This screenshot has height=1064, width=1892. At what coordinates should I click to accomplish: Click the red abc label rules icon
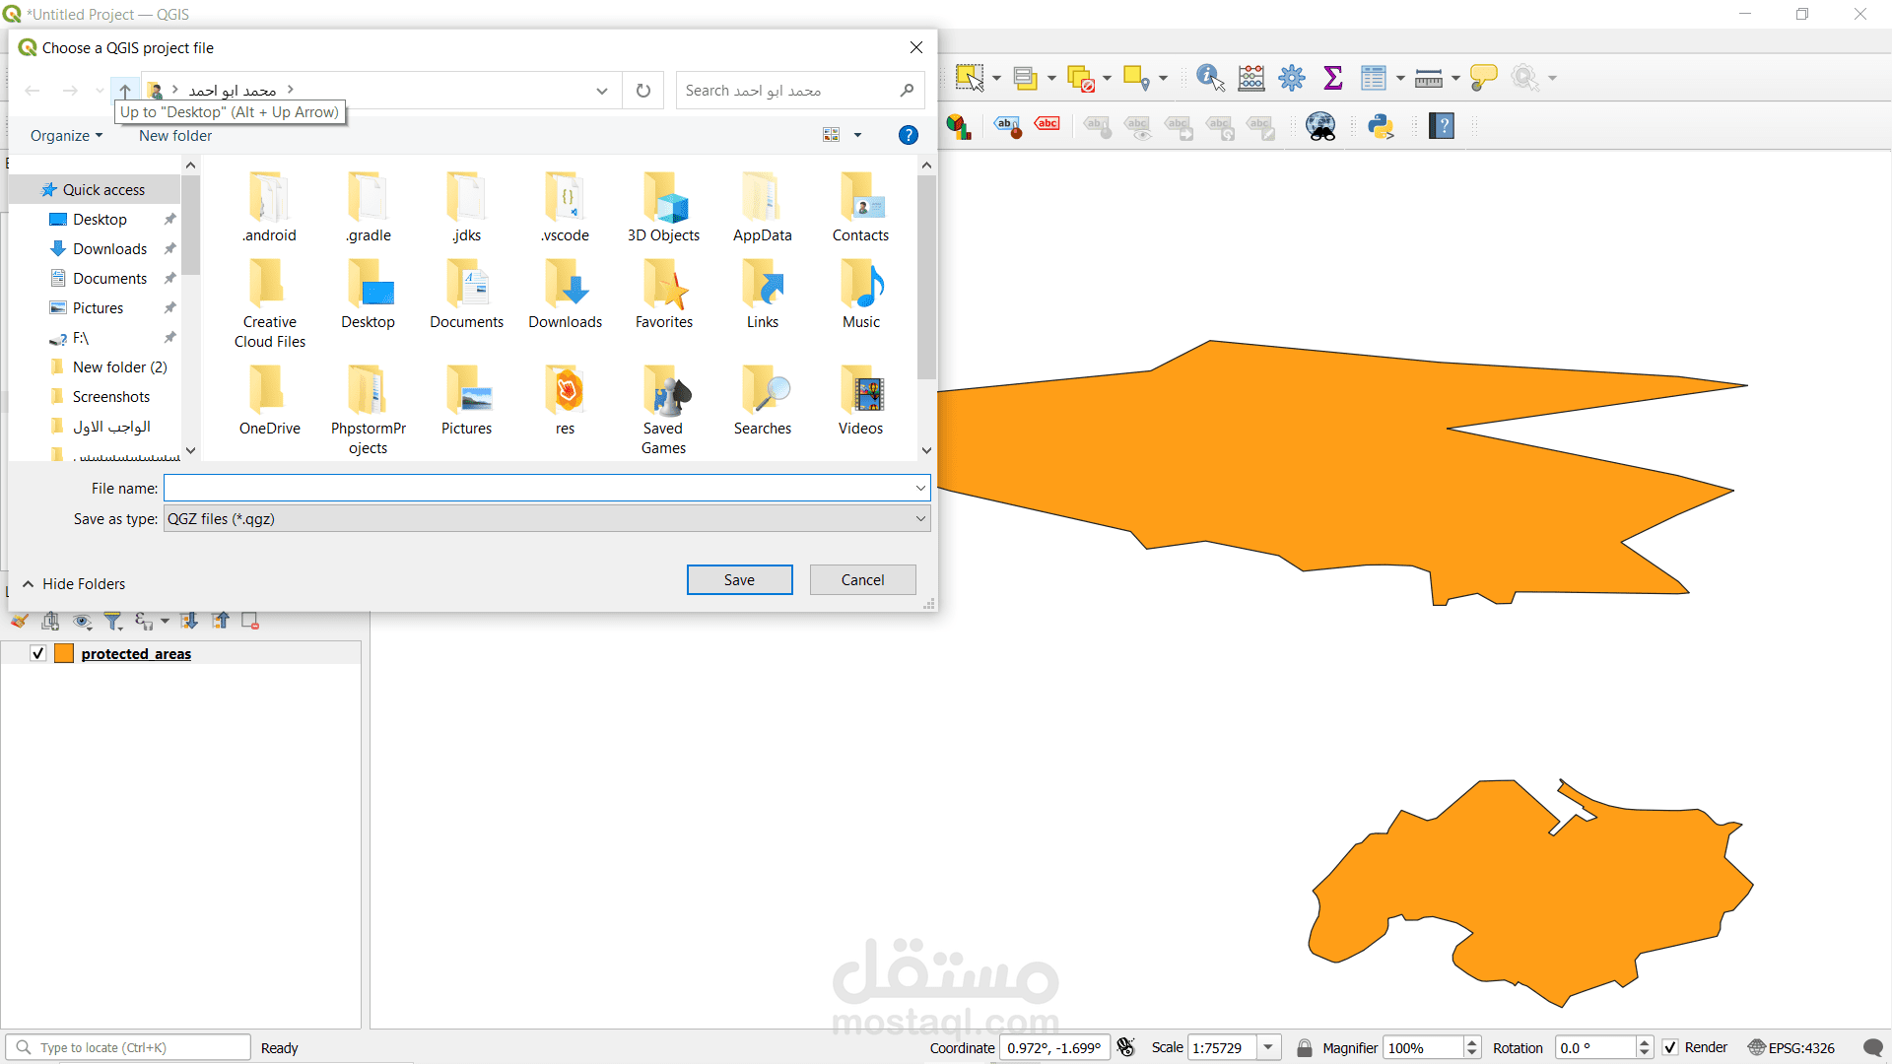(1047, 124)
